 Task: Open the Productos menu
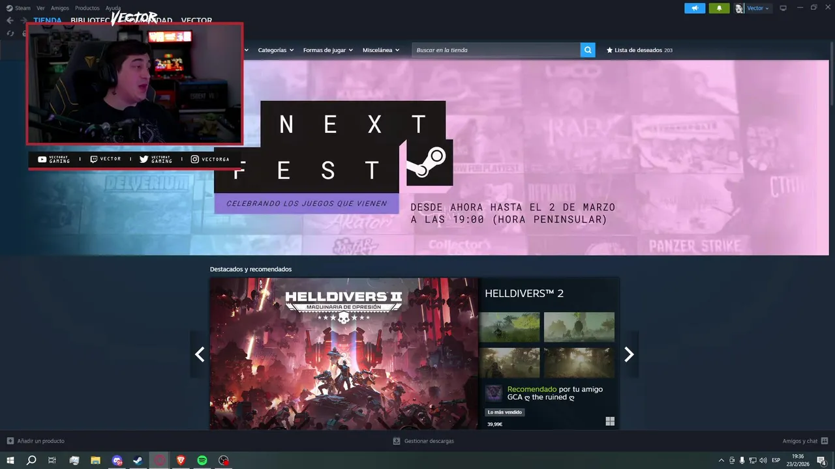point(87,8)
